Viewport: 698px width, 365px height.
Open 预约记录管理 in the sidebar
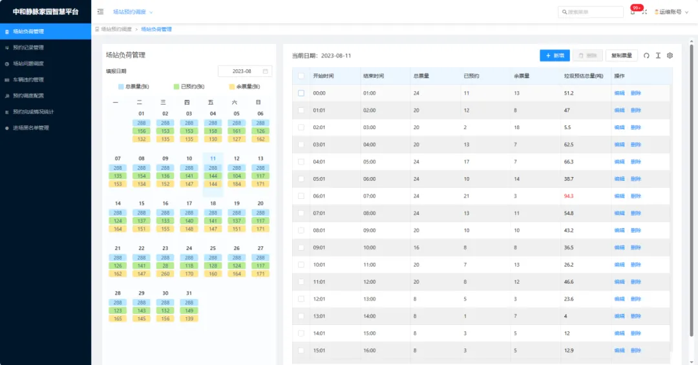(x=28, y=47)
